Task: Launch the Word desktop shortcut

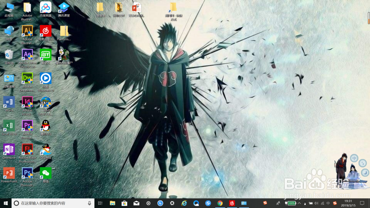Action: coord(9,104)
